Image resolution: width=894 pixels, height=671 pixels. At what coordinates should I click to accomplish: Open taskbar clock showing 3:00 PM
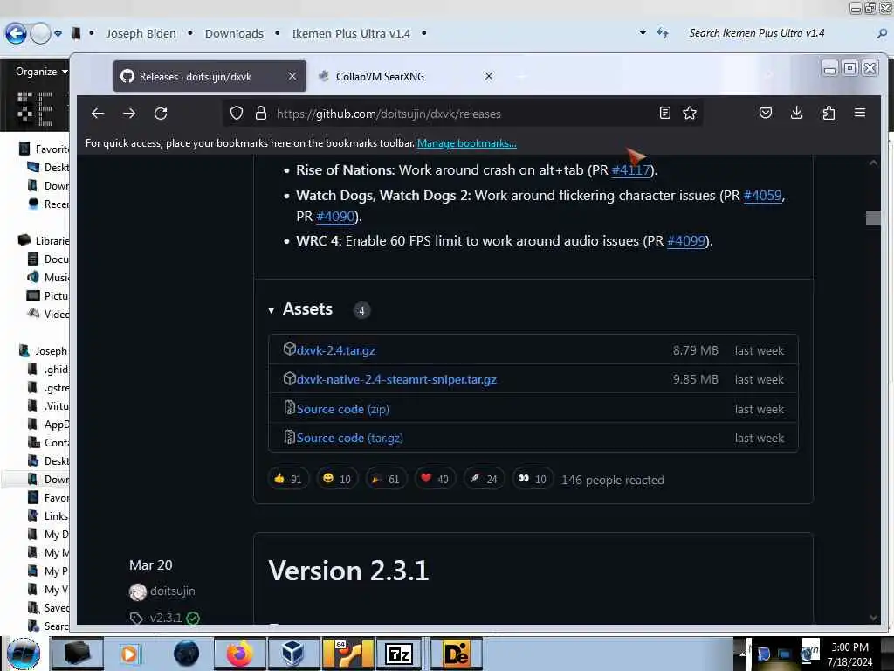(x=849, y=654)
